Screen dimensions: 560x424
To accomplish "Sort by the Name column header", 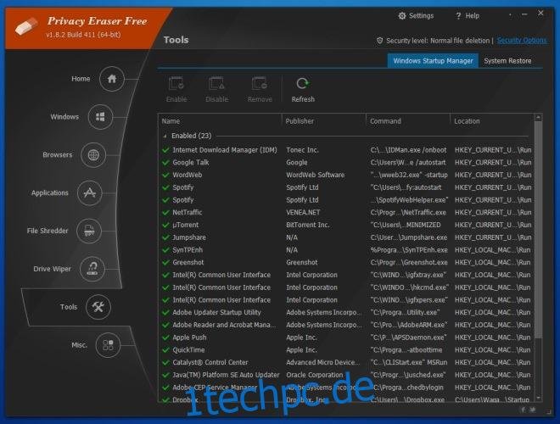I will (220, 121).
